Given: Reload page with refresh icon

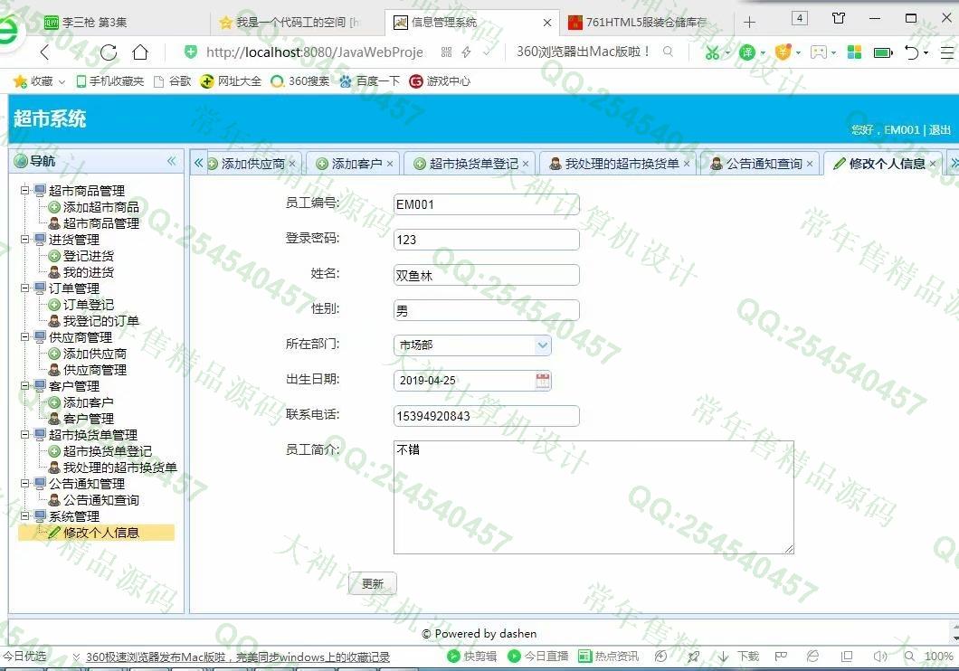Looking at the screenshot, I should pyautogui.click(x=109, y=52).
